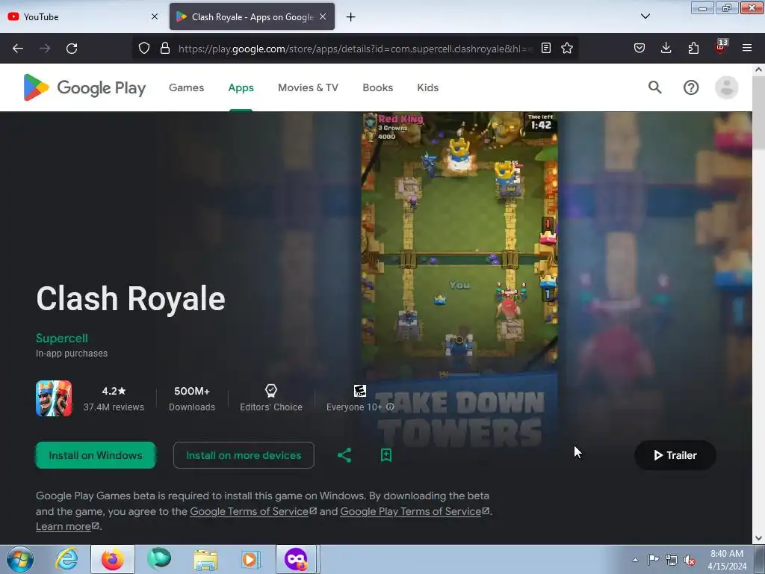765x574 pixels.
Task: Open File Explorer from the taskbar
Action: click(x=205, y=559)
